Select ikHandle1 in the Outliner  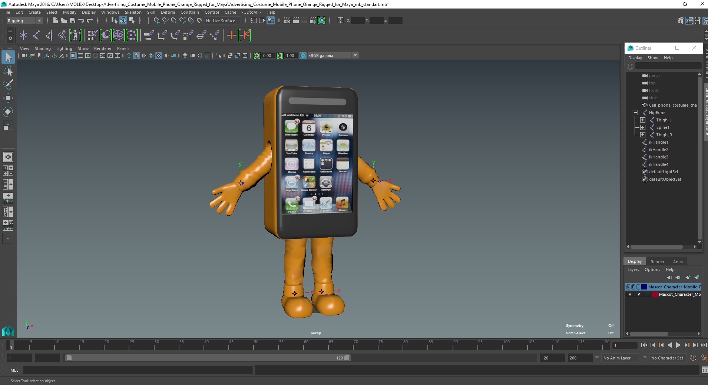point(658,142)
